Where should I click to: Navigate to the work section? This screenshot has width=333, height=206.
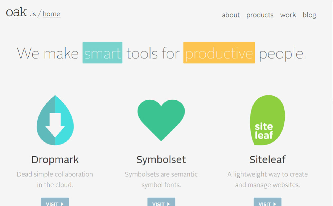coord(288,15)
